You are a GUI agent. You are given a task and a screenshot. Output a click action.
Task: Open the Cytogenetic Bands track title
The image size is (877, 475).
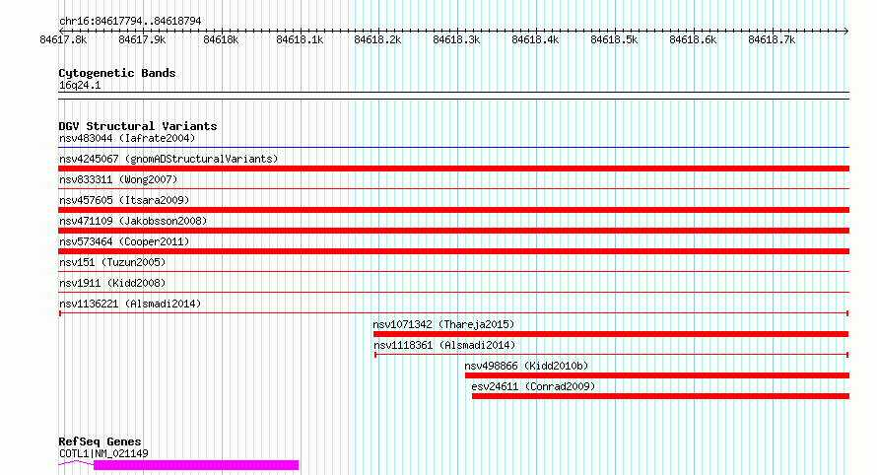[117, 73]
